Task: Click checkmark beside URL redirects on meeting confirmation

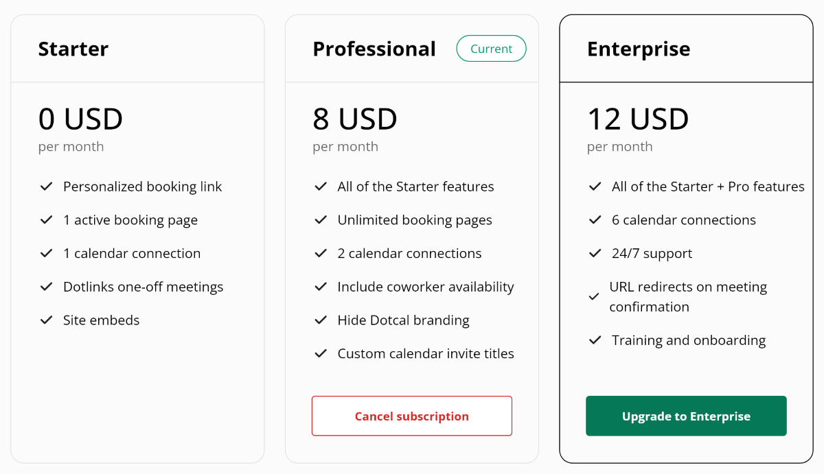Action: click(594, 297)
